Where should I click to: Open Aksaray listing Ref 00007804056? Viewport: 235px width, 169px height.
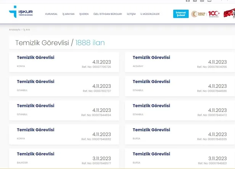[x=180, y=62]
